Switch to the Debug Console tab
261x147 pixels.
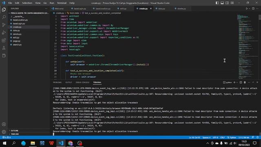pyautogui.click(x=82, y=82)
